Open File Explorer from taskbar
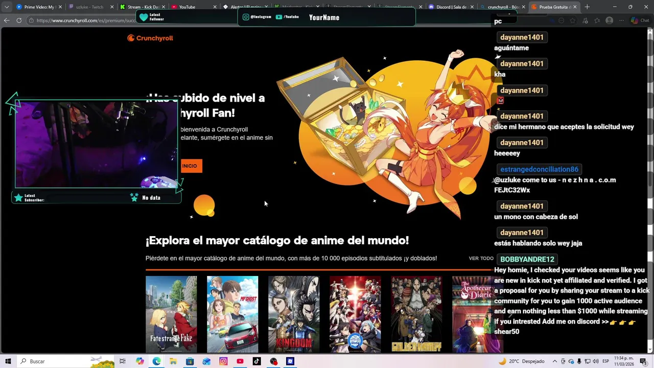654x368 pixels. (x=173, y=361)
